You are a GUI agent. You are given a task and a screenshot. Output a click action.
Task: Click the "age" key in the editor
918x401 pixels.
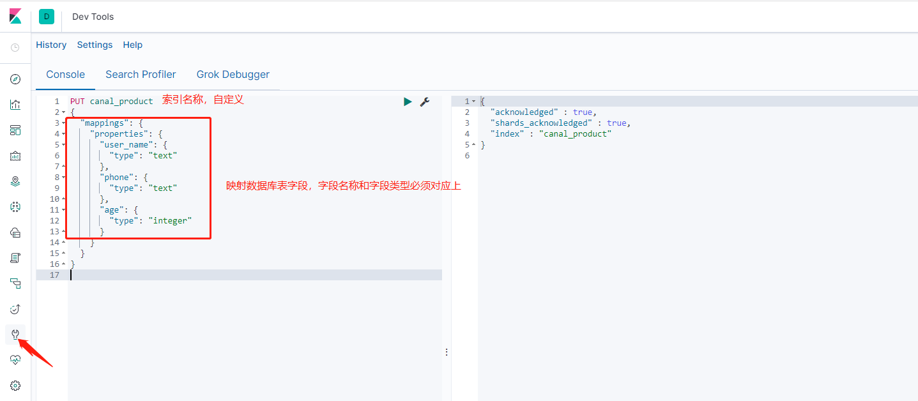tap(112, 210)
